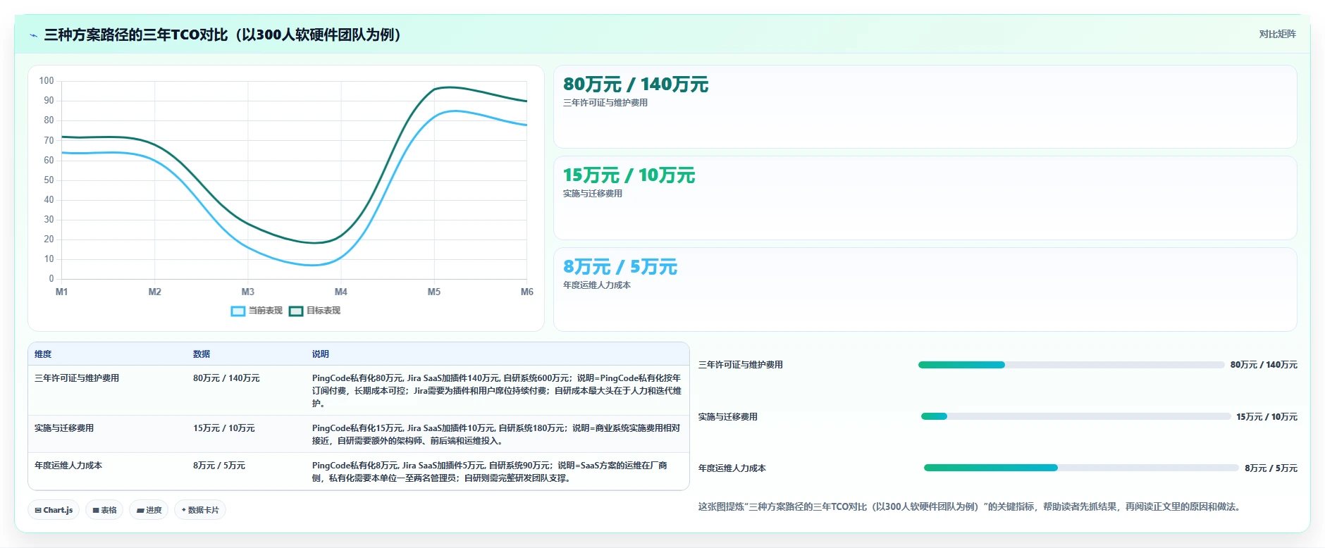
Task: Click the M3 x-axis label
Action: pyautogui.click(x=248, y=292)
